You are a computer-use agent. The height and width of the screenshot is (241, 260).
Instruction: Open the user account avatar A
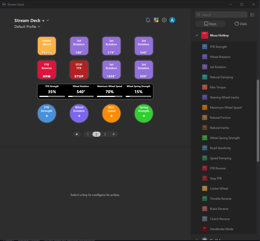172,20
